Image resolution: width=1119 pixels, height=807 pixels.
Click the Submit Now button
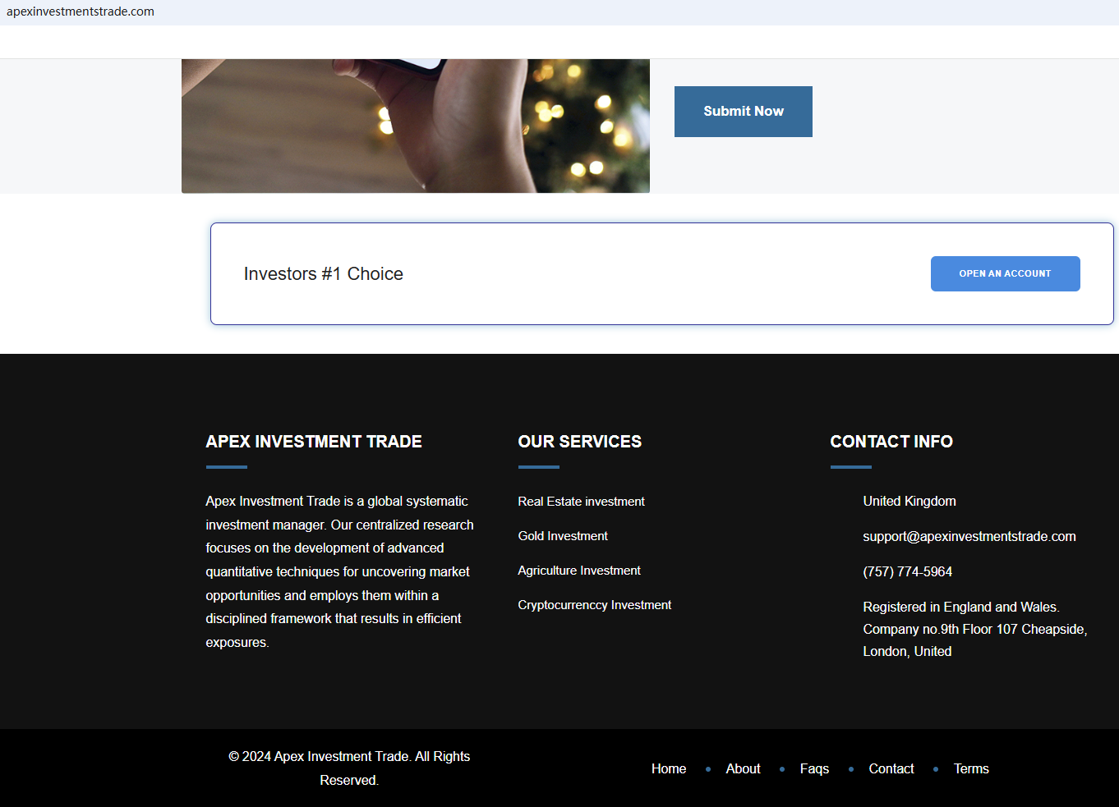click(743, 112)
